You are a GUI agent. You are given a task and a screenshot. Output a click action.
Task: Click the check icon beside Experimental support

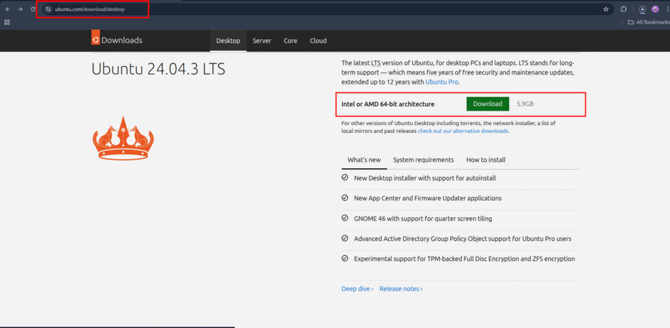(345, 259)
